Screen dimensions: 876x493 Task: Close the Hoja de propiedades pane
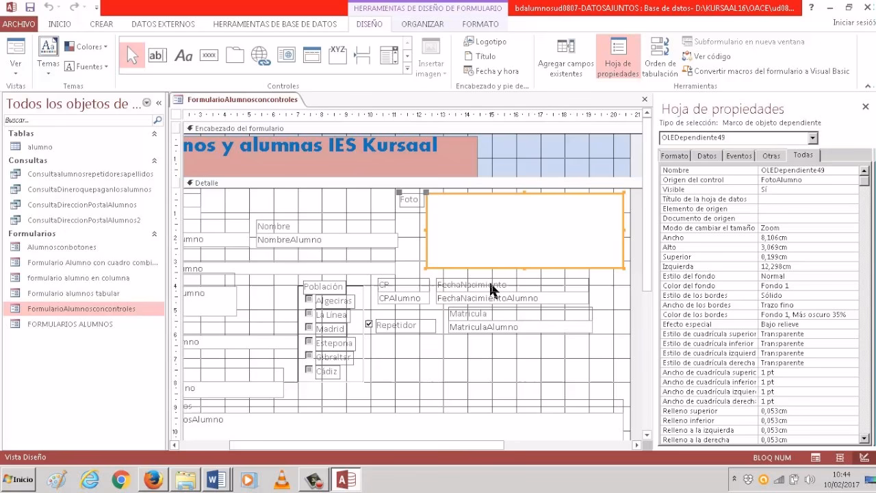tap(866, 107)
